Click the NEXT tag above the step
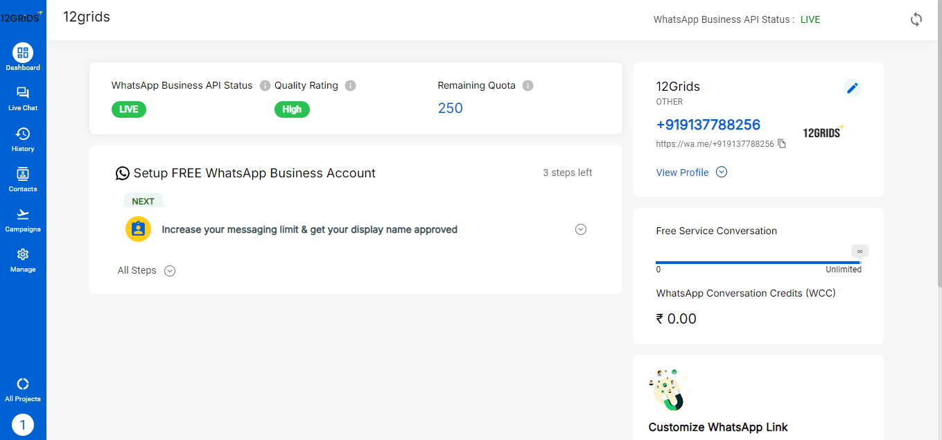The image size is (942, 440). 143,201
